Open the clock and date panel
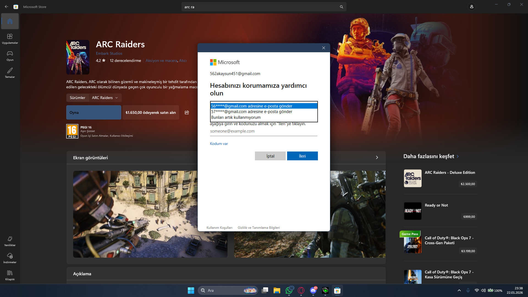Screen dimensions: 528x297 click(515, 290)
